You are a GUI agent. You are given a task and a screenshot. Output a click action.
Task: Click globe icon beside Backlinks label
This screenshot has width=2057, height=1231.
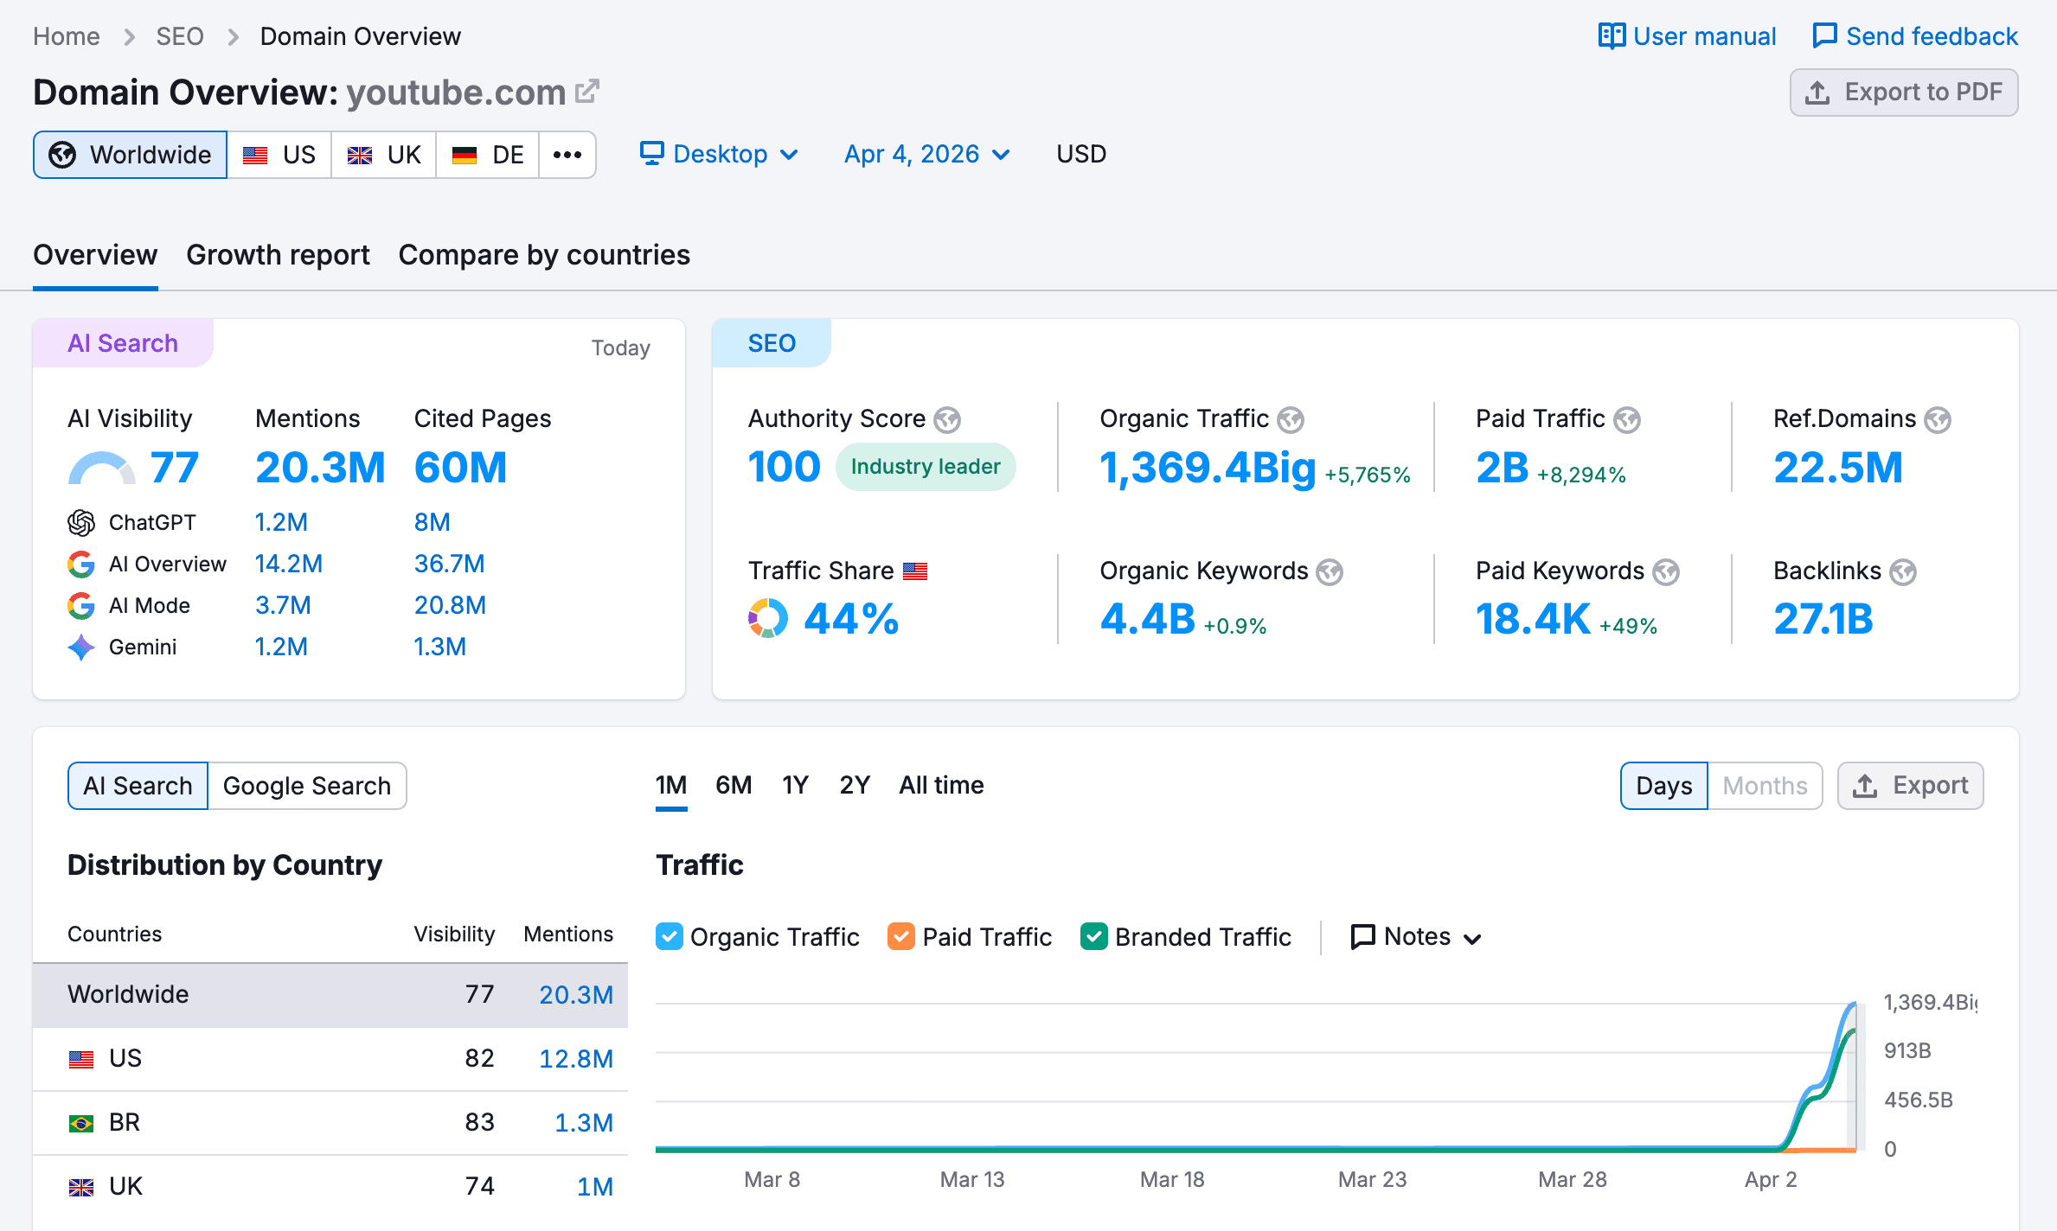pyautogui.click(x=1903, y=572)
